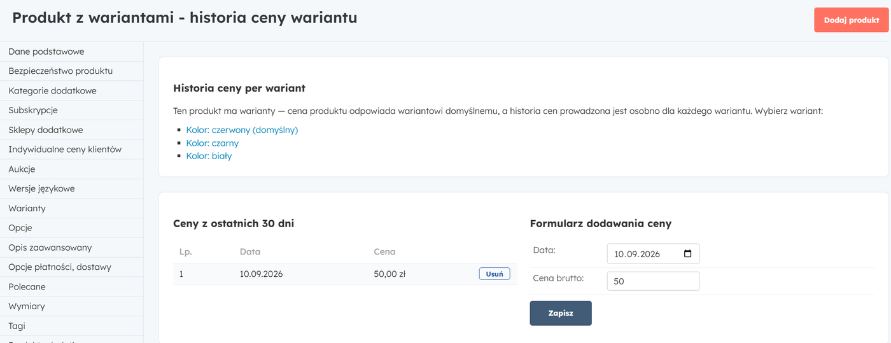Select variant Kolor: biały
Screen dimensions: 891x343
tap(209, 156)
